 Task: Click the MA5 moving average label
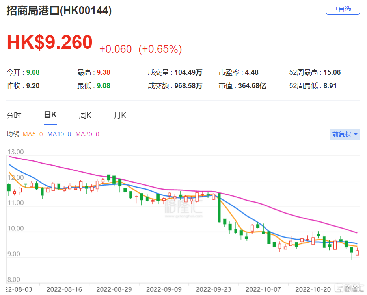[33, 134]
